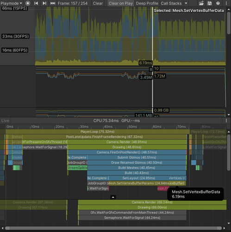Click the CPU:75.34ms readout

click(106, 121)
